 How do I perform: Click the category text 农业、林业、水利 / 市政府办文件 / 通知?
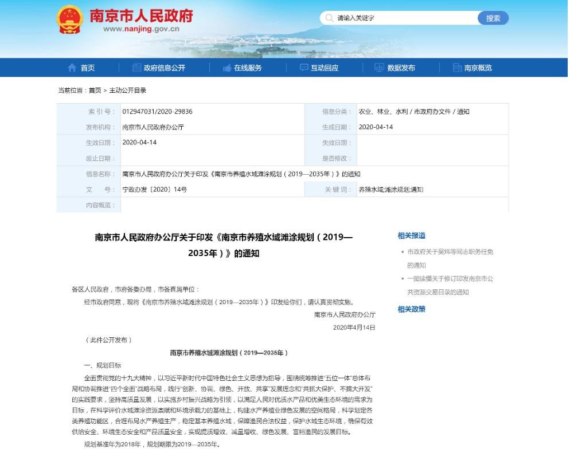pos(414,112)
